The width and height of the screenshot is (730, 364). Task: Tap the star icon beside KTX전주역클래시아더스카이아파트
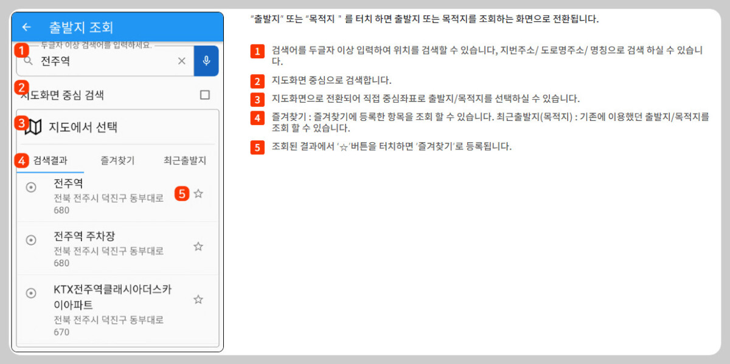[198, 298]
